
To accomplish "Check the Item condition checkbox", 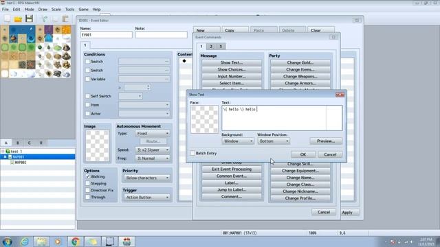I will tap(87, 105).
